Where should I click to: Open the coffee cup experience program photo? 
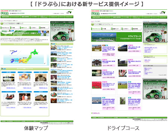point(41,78)
